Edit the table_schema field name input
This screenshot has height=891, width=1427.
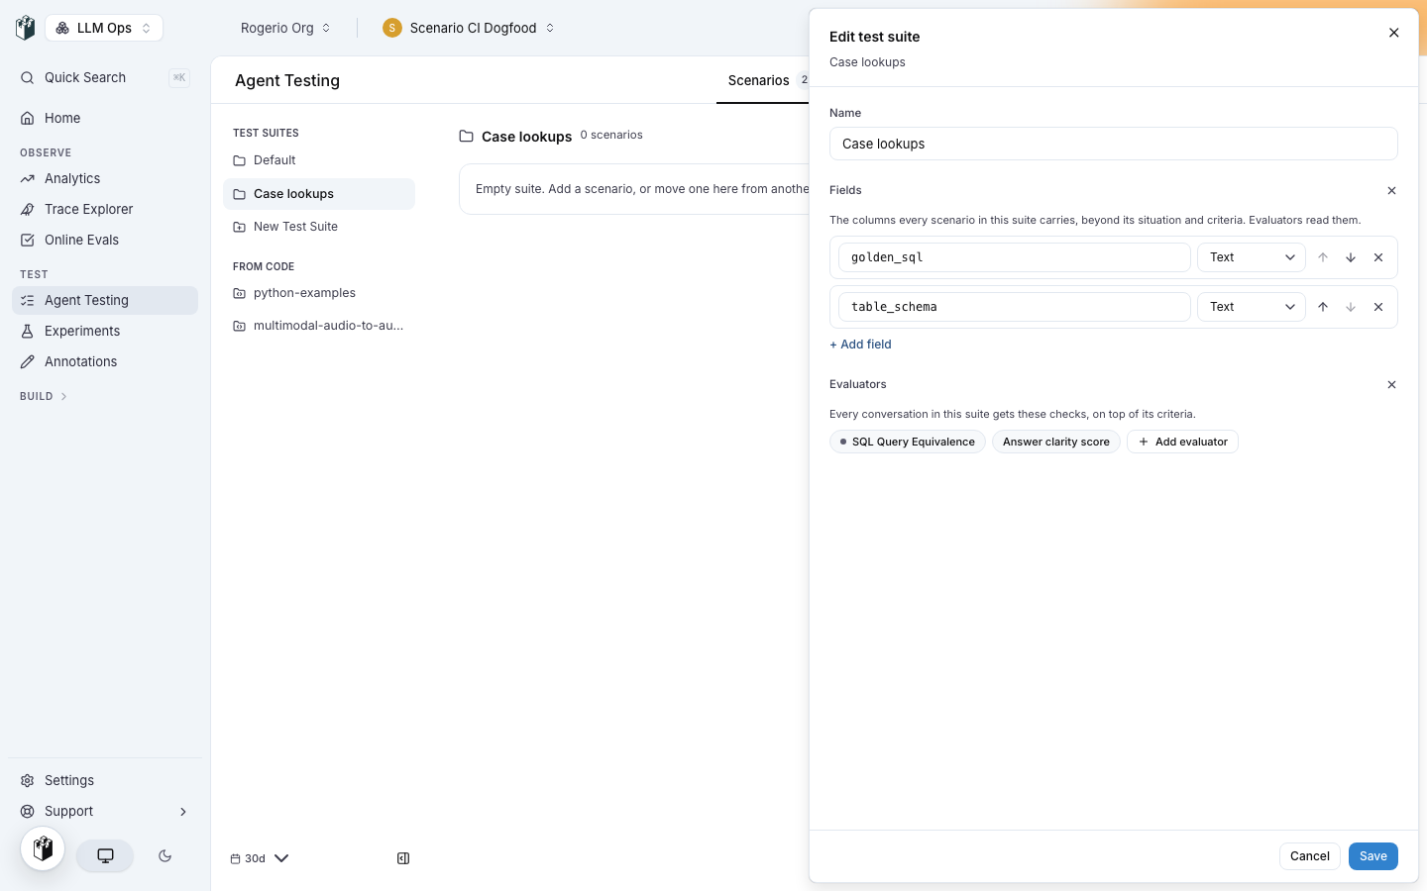(x=1014, y=307)
